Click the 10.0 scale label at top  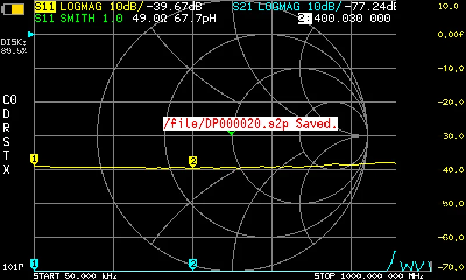pos(448,6)
